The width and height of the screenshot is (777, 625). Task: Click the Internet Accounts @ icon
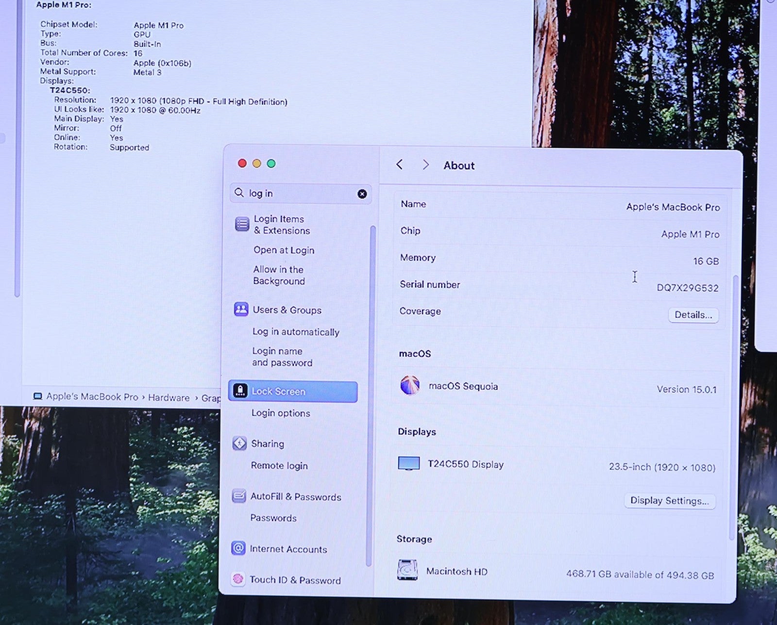(x=238, y=548)
